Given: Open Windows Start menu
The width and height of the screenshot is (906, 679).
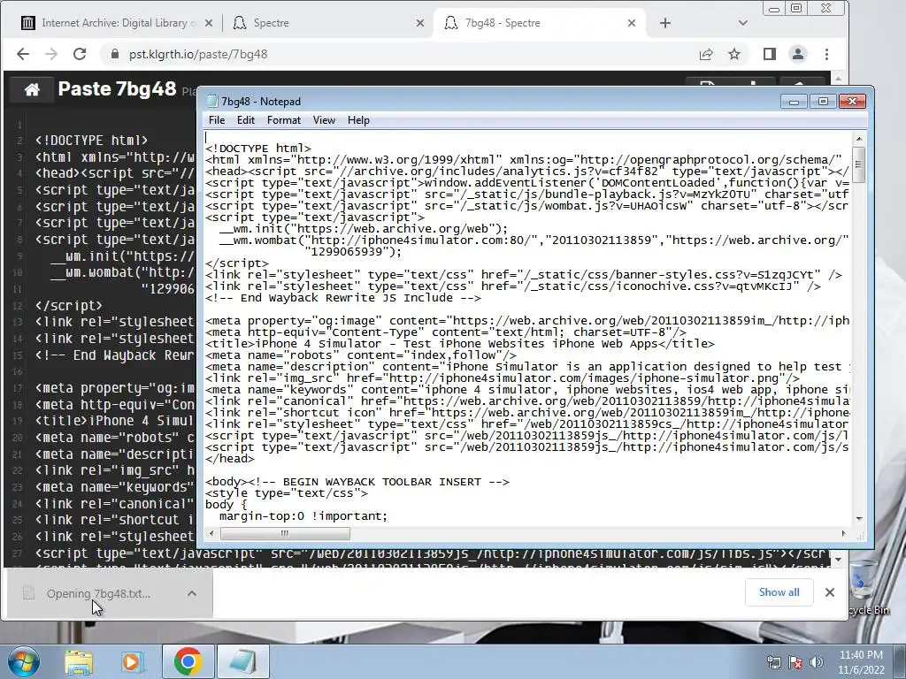Looking at the screenshot, I should click(22, 661).
